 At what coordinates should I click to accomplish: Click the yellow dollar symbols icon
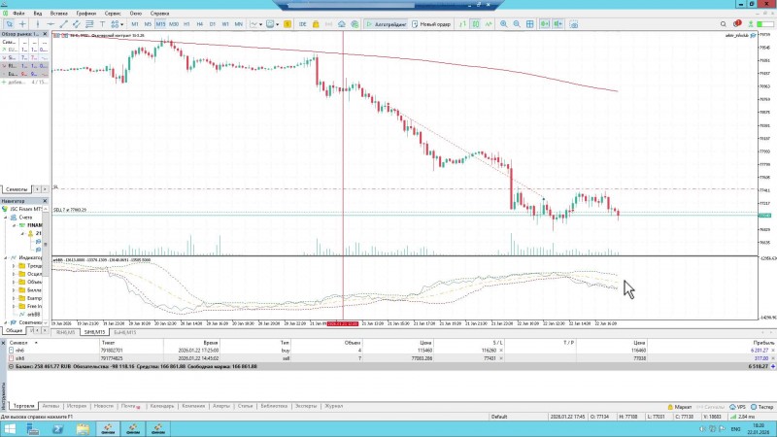click(x=287, y=23)
